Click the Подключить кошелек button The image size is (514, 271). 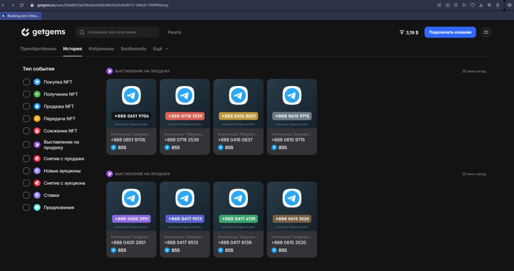tap(450, 32)
